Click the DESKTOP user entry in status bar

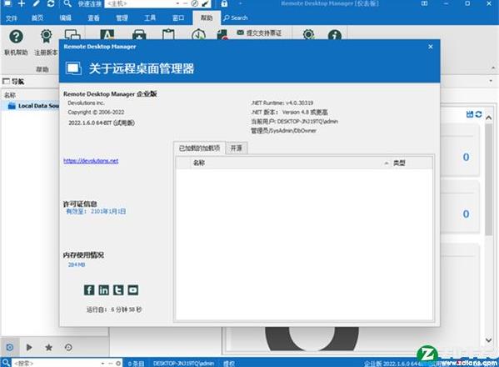pyautogui.click(x=183, y=363)
